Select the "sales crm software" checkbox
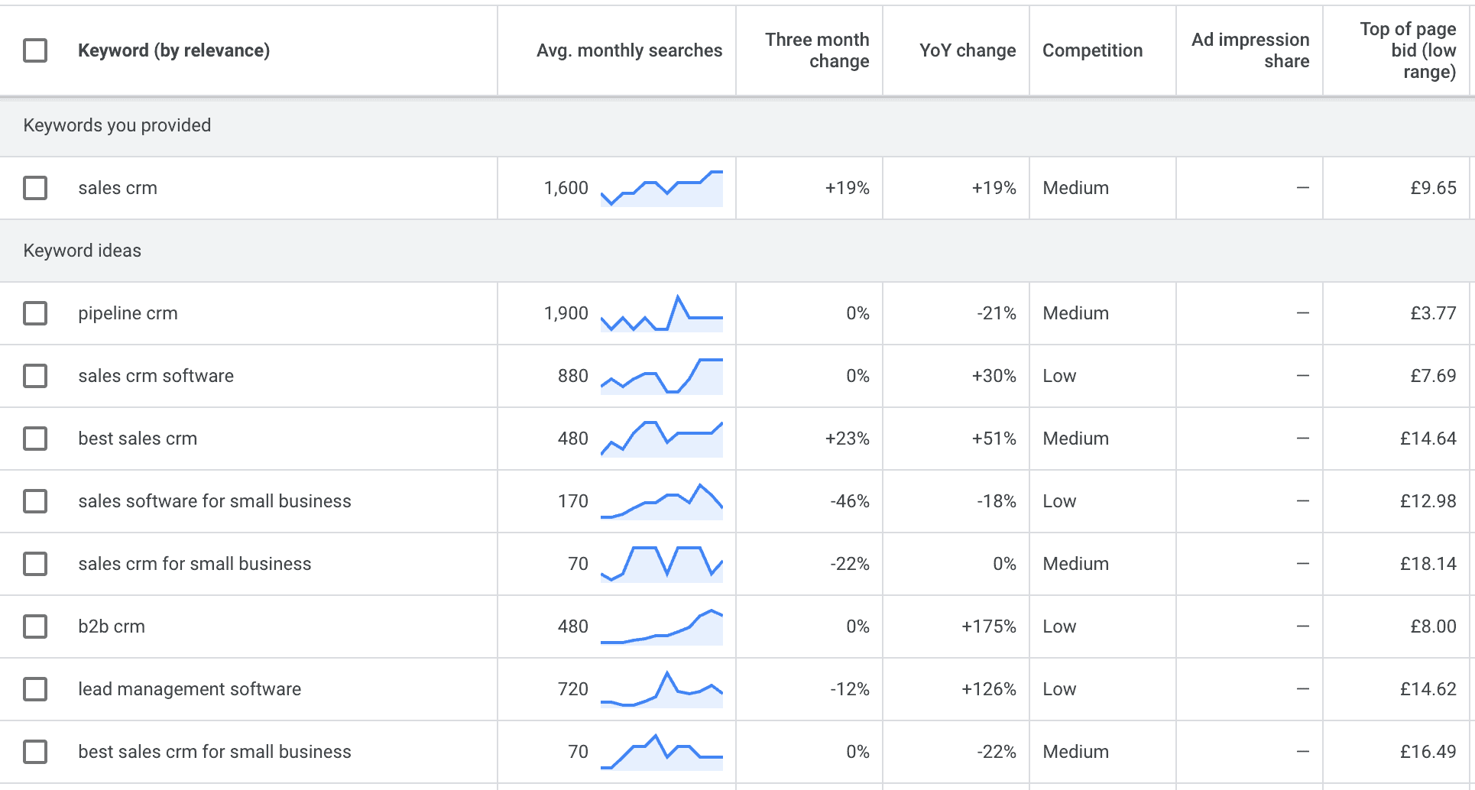This screenshot has width=1475, height=790. click(x=35, y=376)
